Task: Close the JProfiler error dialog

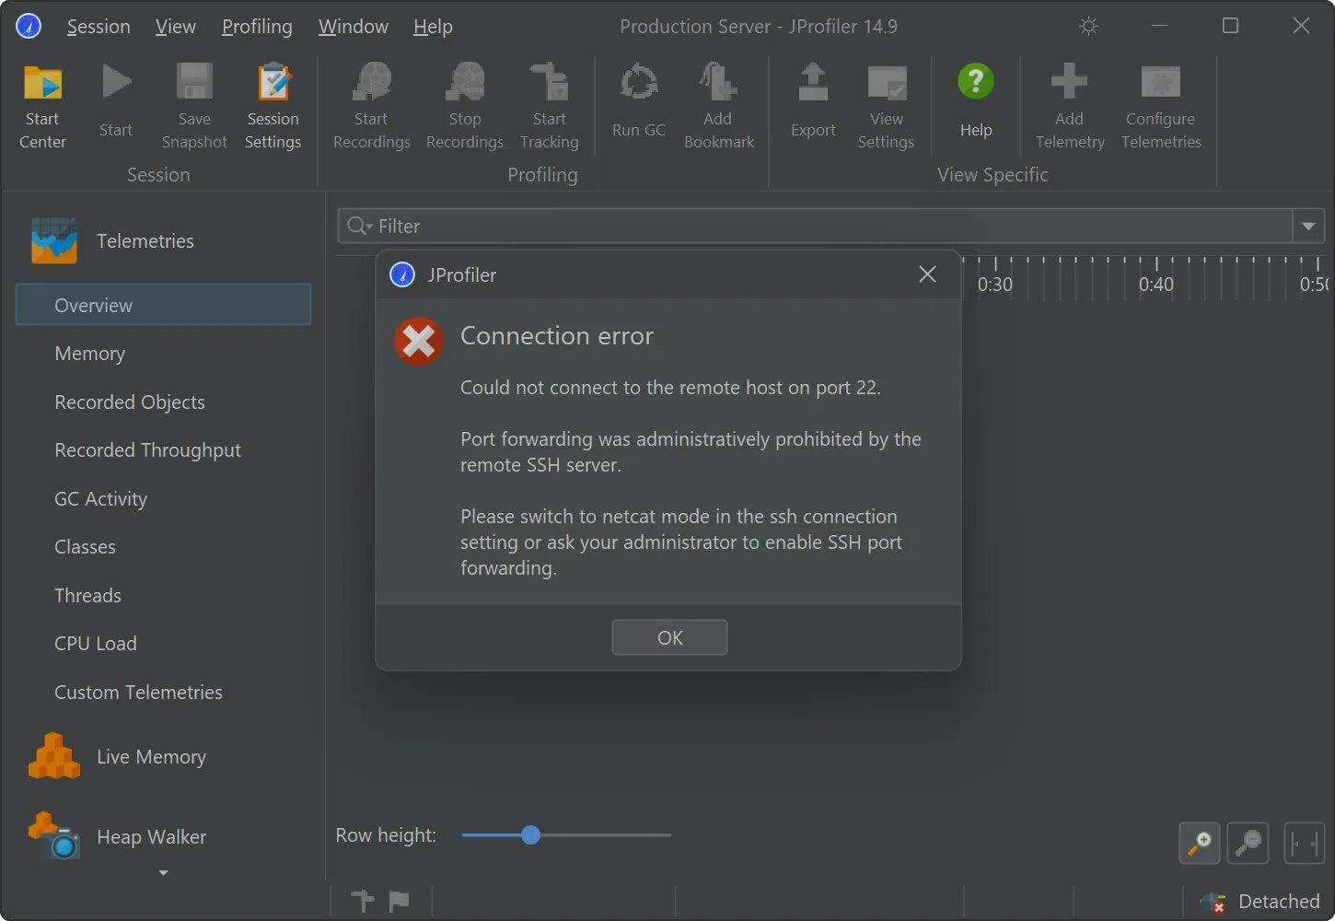Action: 927,274
